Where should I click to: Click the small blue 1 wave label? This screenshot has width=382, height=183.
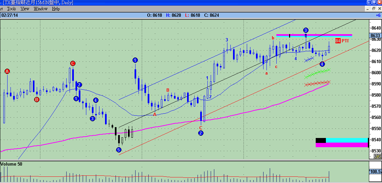click(207, 78)
